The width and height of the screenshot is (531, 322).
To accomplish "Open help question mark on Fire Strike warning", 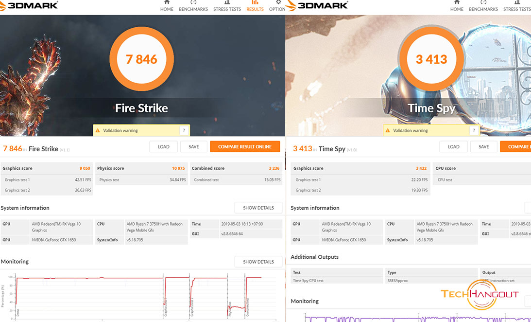I will pyautogui.click(x=184, y=130).
